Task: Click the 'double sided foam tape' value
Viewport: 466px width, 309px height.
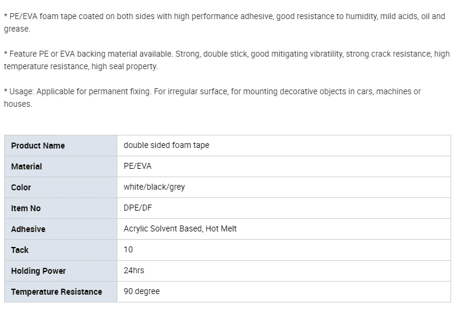Action: tap(167, 145)
